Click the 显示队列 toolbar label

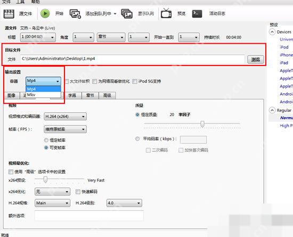pyautogui.click(x=146, y=14)
